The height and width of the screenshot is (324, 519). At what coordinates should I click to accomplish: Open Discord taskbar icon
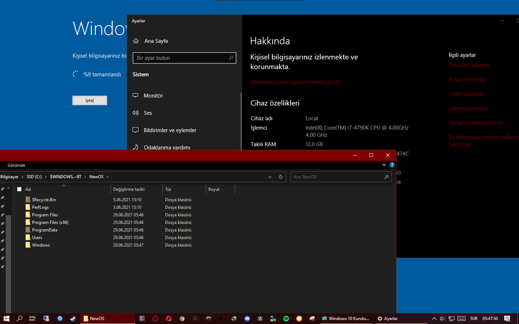pos(247,319)
